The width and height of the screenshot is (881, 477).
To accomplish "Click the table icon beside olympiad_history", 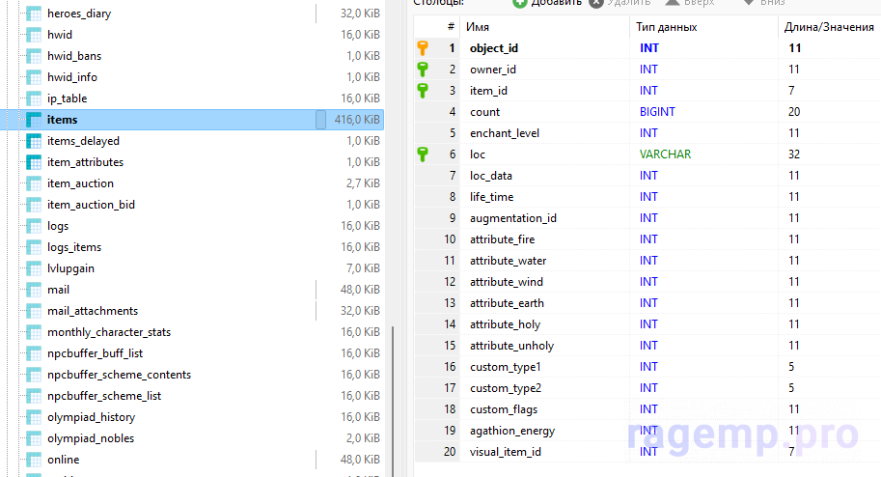I will pos(34,417).
